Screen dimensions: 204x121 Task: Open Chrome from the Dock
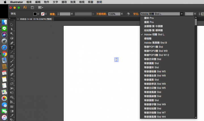click(4, 54)
